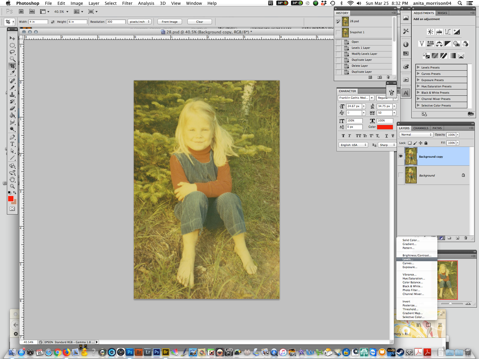Choose the Hand tool
The height and width of the screenshot is (359, 479).
[12, 180]
